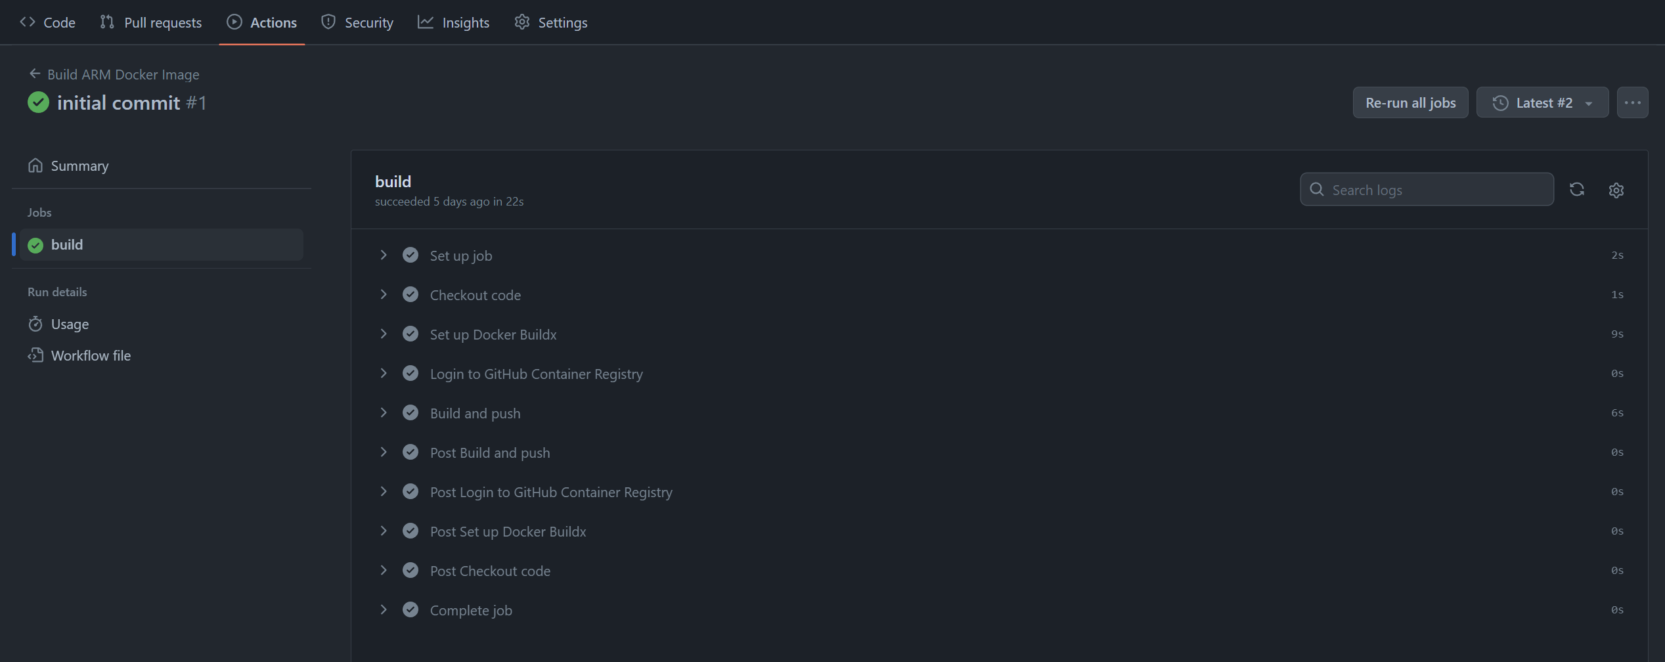
Task: Expand the Set up job step
Action: pyautogui.click(x=384, y=255)
